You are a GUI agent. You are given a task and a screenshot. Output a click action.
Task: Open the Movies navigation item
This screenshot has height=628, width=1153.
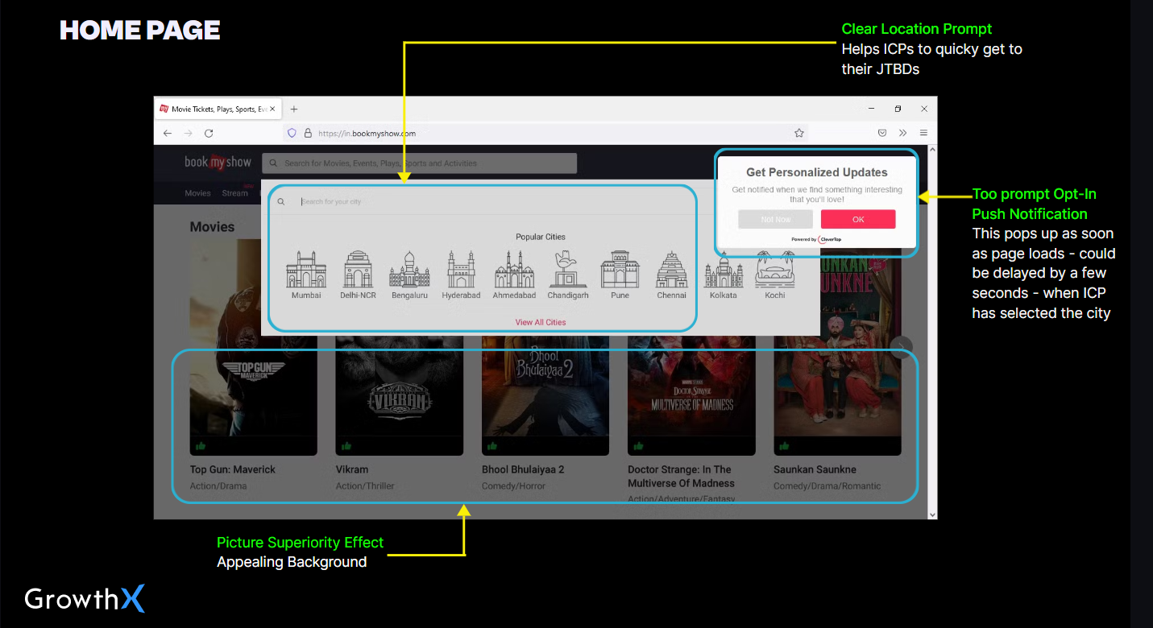click(x=197, y=193)
